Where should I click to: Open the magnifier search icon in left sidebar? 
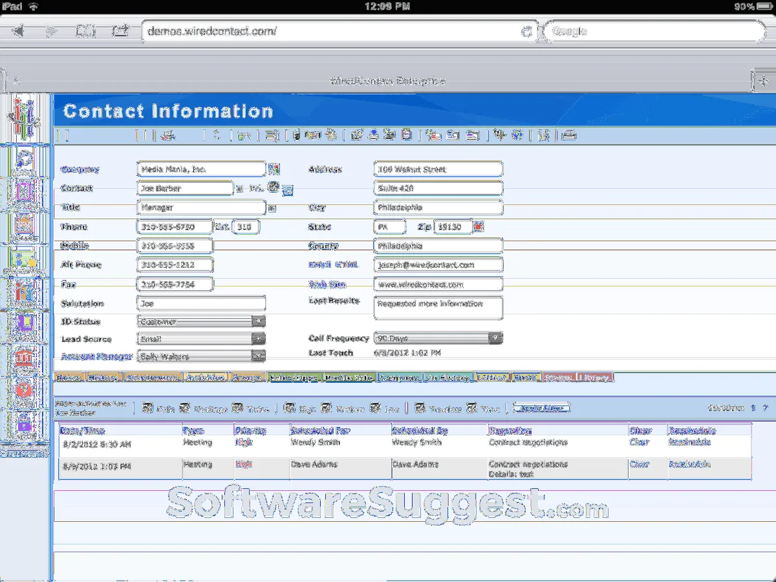click(x=25, y=158)
